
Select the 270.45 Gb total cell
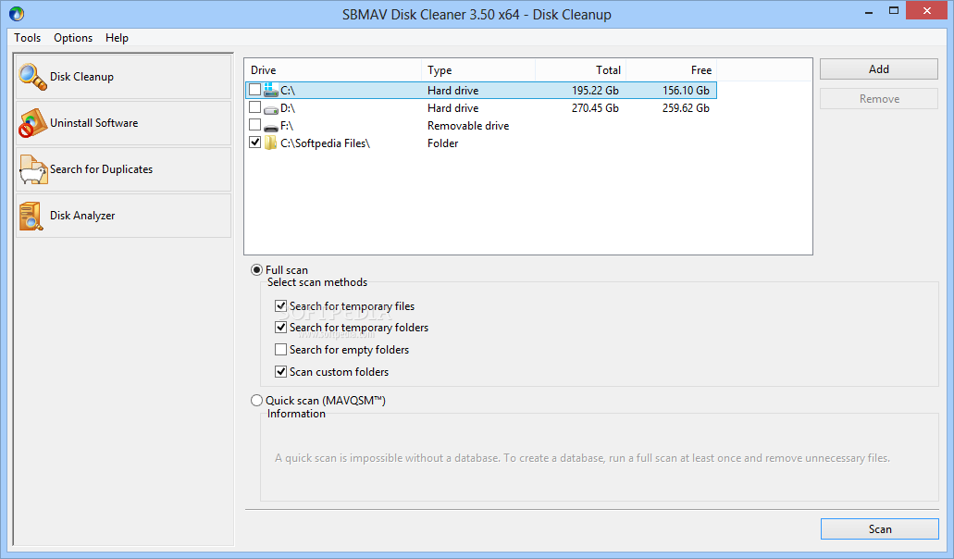point(595,108)
